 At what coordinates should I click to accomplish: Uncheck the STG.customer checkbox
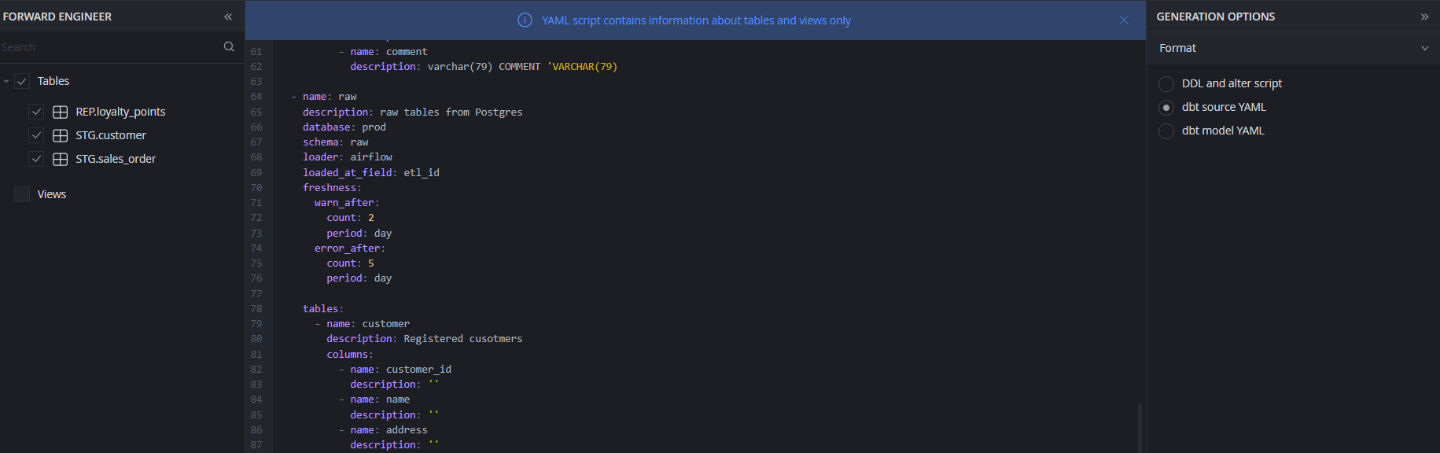coord(36,134)
